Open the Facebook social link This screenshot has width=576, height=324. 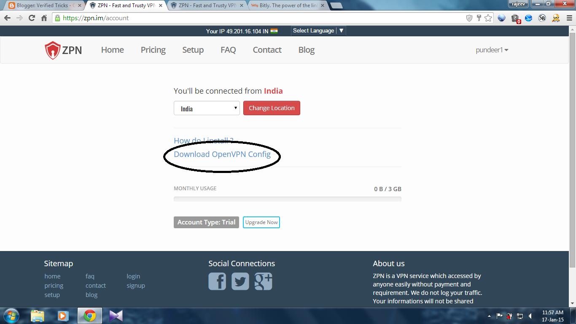point(217,281)
